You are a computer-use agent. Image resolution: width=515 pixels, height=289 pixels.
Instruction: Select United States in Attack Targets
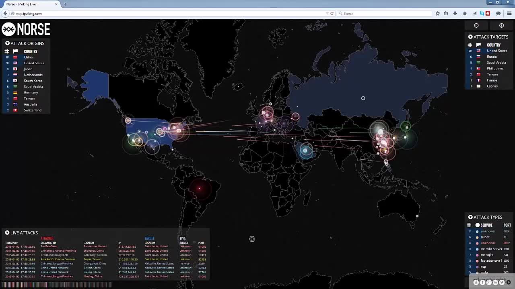(x=489, y=51)
